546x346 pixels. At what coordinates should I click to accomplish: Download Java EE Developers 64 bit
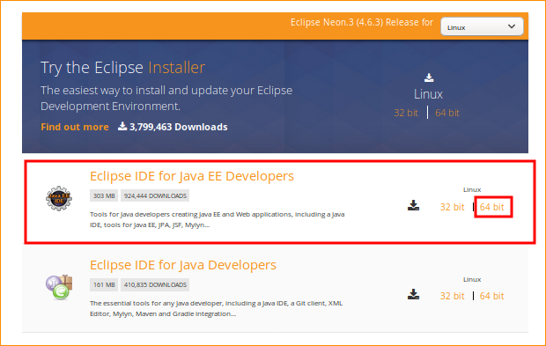click(491, 207)
